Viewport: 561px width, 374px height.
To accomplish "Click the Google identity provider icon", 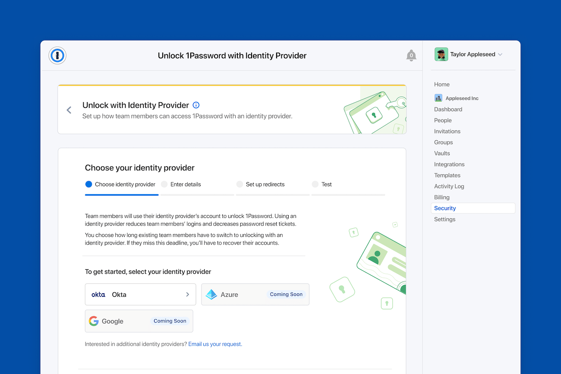I will pos(94,321).
